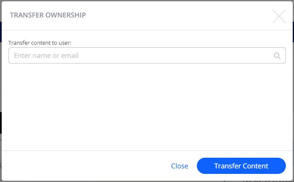Click the large X in the dialog header
The height and width of the screenshot is (182, 294).
pos(279,16)
